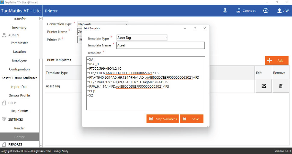Image resolution: width=292 pixels, height=154 pixels.
Task: Click the Template Name input field
Action: (x=160, y=45)
